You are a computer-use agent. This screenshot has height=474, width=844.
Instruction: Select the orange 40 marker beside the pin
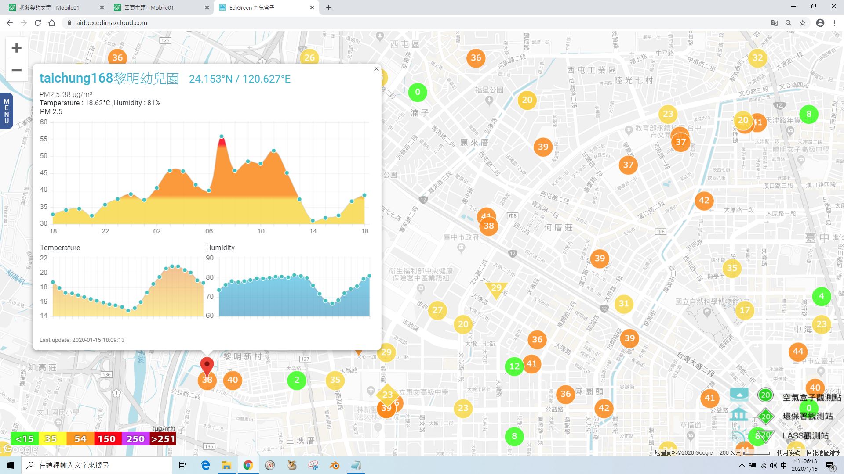tap(233, 380)
